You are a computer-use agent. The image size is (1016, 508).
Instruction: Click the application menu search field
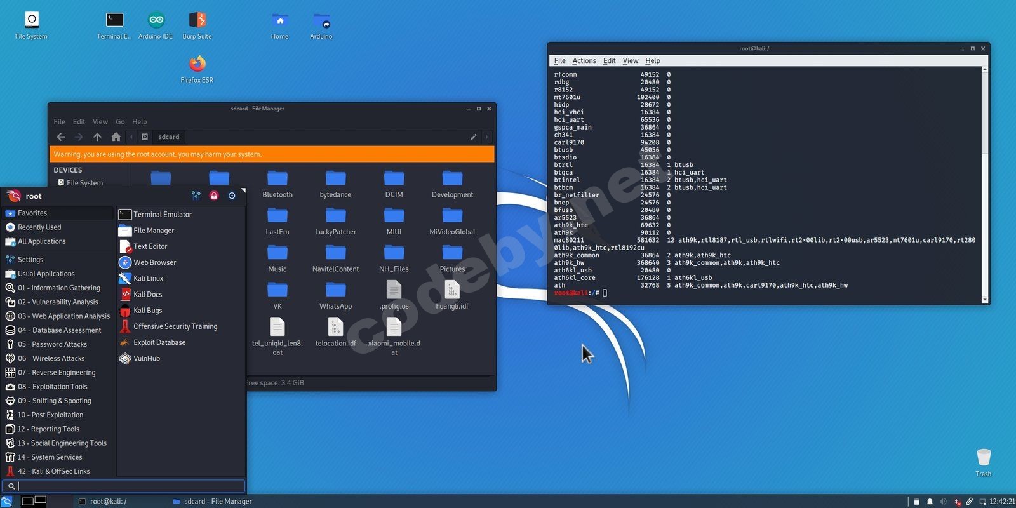coord(127,486)
